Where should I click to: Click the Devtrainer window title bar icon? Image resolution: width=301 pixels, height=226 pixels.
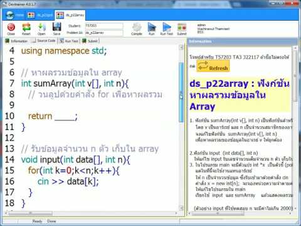[x=4, y=4]
